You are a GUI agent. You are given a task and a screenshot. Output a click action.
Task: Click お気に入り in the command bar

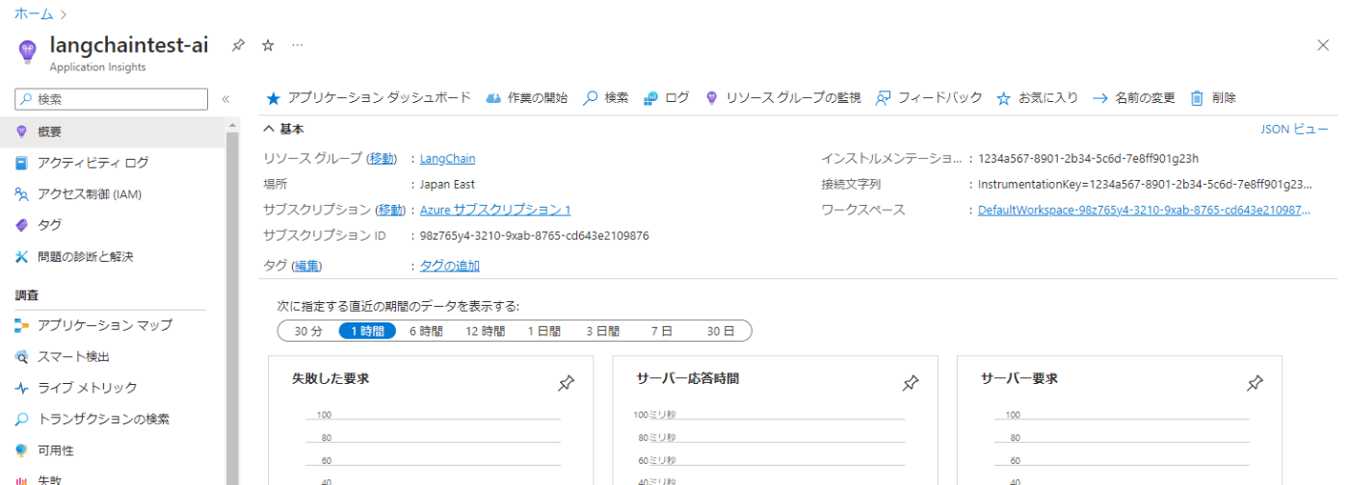pos(1037,98)
